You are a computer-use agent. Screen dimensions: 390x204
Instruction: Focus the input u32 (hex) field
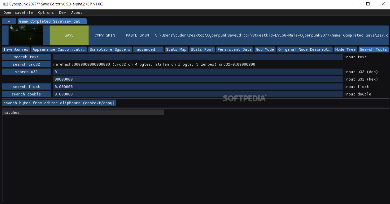coord(198,79)
